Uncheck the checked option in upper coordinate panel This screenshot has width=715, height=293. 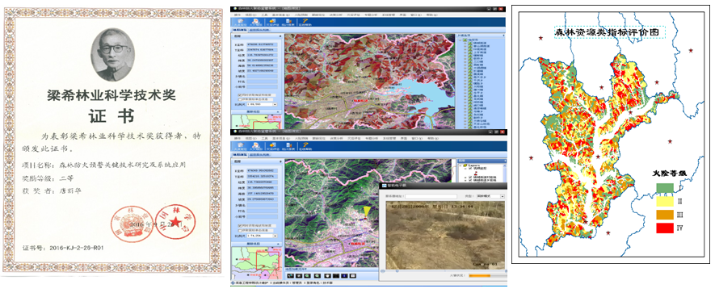pos(240,95)
